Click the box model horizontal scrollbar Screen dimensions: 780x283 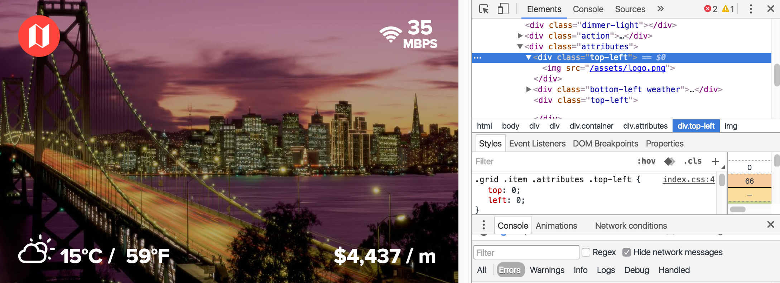(738, 209)
